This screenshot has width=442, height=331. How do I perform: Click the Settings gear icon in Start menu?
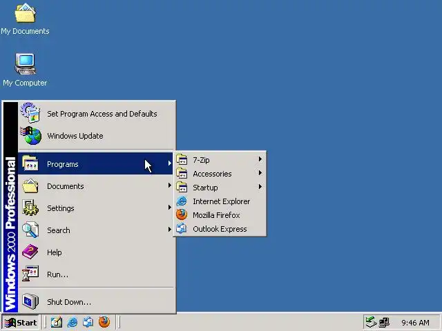[x=30, y=208]
